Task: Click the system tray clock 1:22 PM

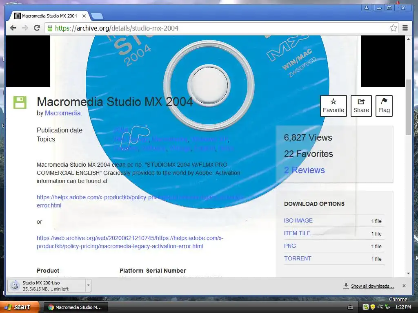Action: click(x=403, y=307)
